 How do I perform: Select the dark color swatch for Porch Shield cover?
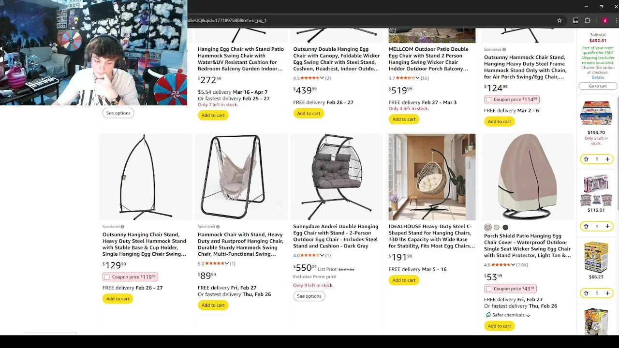(505, 227)
